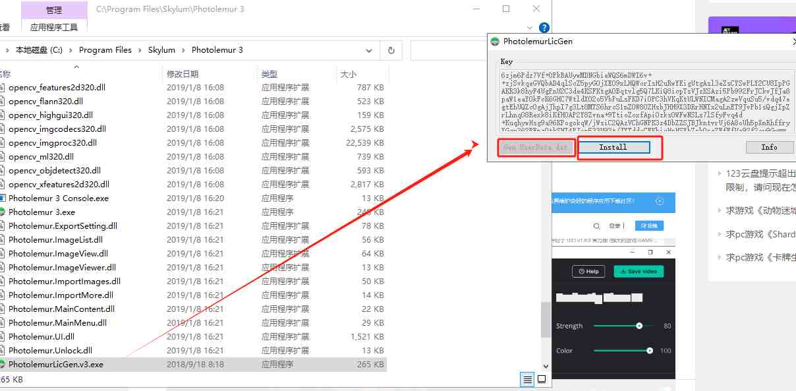Open the Photolemur 3.exe application

tap(42, 212)
